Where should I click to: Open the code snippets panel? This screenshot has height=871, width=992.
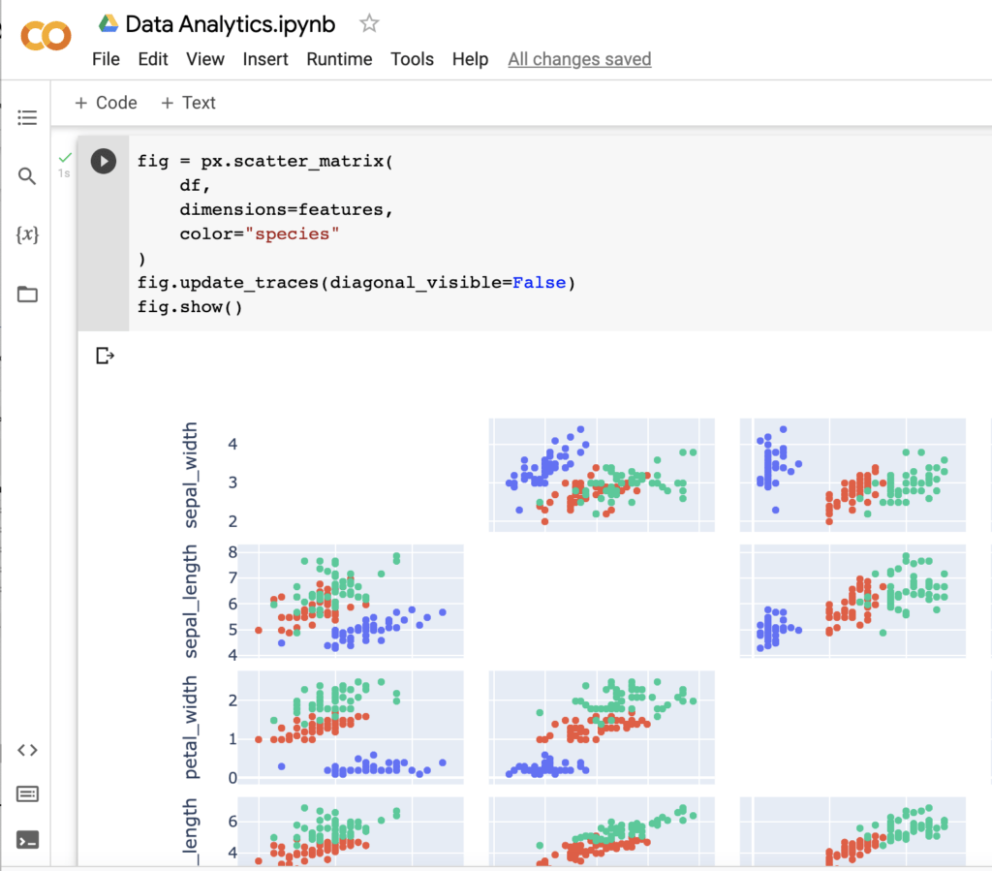pos(27,749)
